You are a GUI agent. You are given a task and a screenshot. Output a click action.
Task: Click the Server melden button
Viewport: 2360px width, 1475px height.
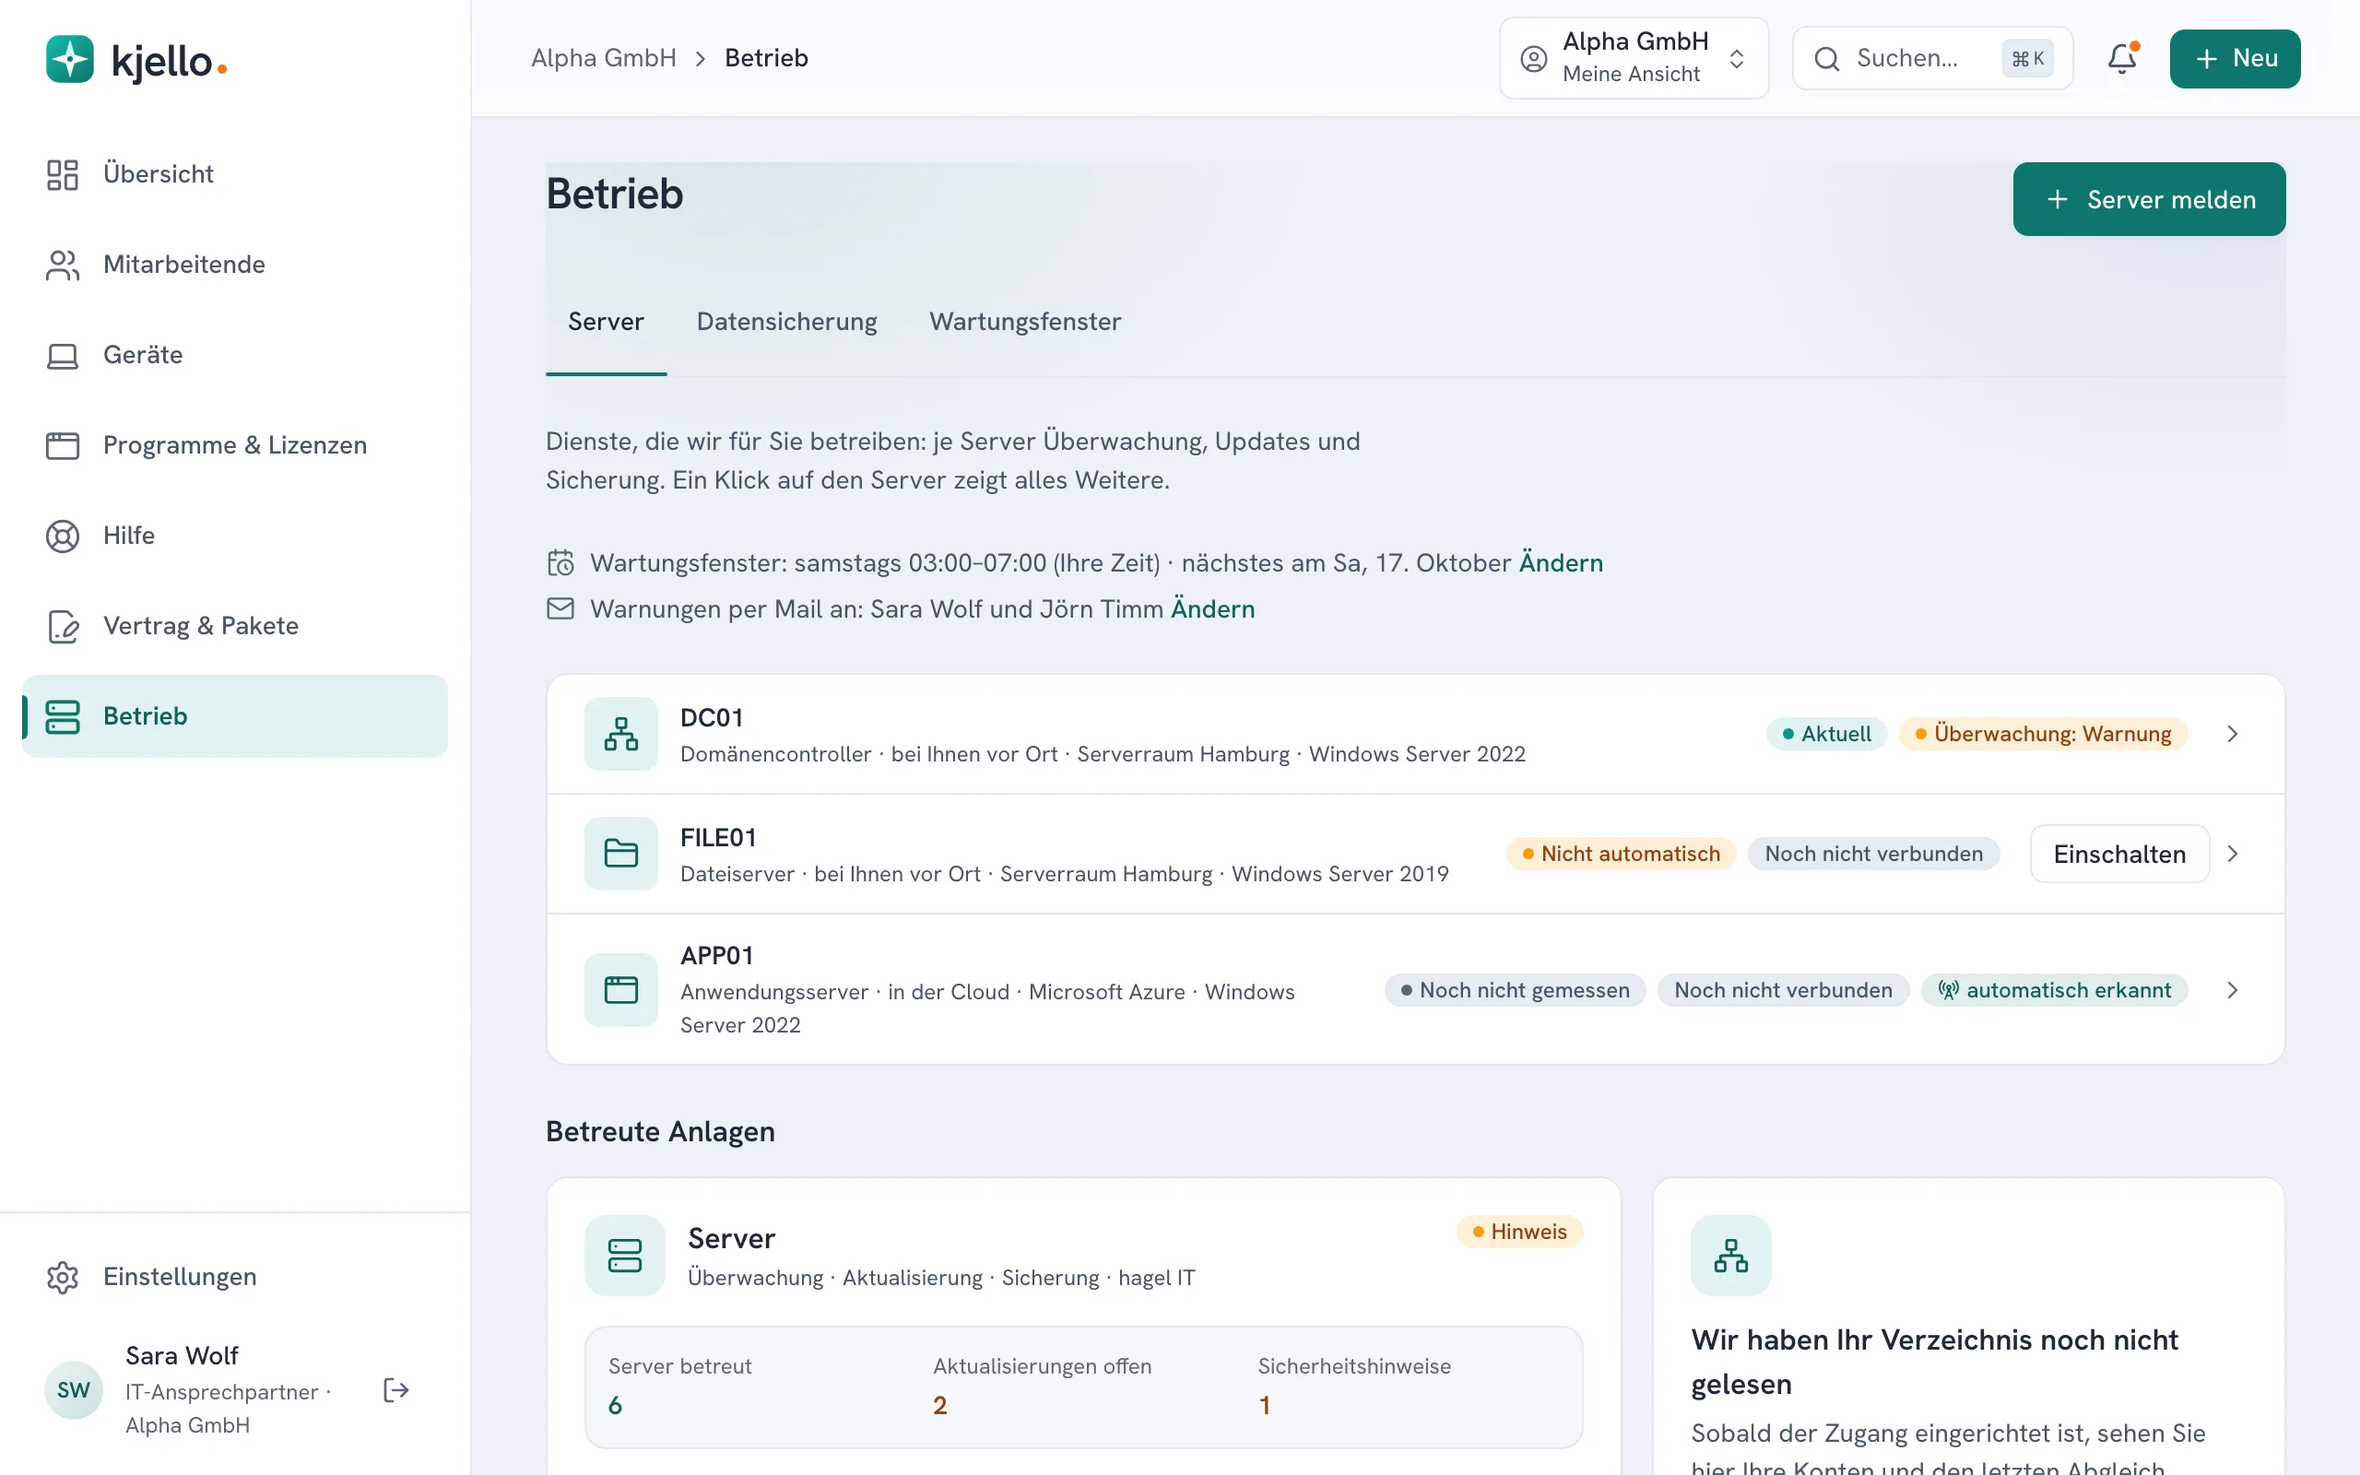[2148, 199]
